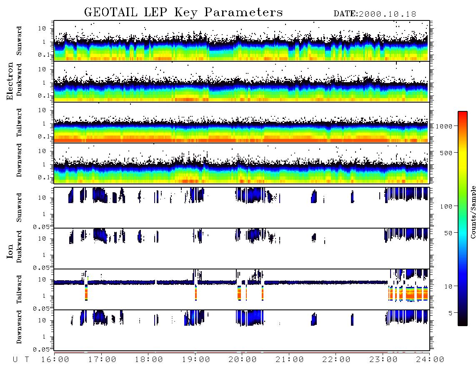Viewport: 476px width, 367px height.
Task: Click the "U T" time axis label
Action: point(21,360)
